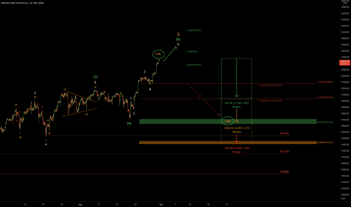
Task: Select the 1(15807.00) Fibonacci extension label
Action: (192, 52)
